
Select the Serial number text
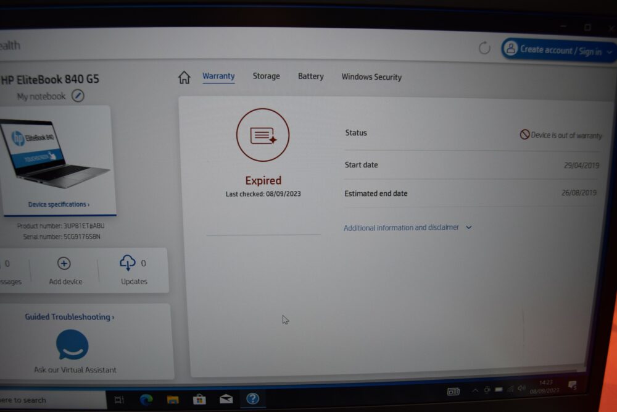62,237
